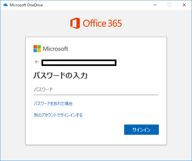Click the パスワードの入力 heading

tap(60, 76)
